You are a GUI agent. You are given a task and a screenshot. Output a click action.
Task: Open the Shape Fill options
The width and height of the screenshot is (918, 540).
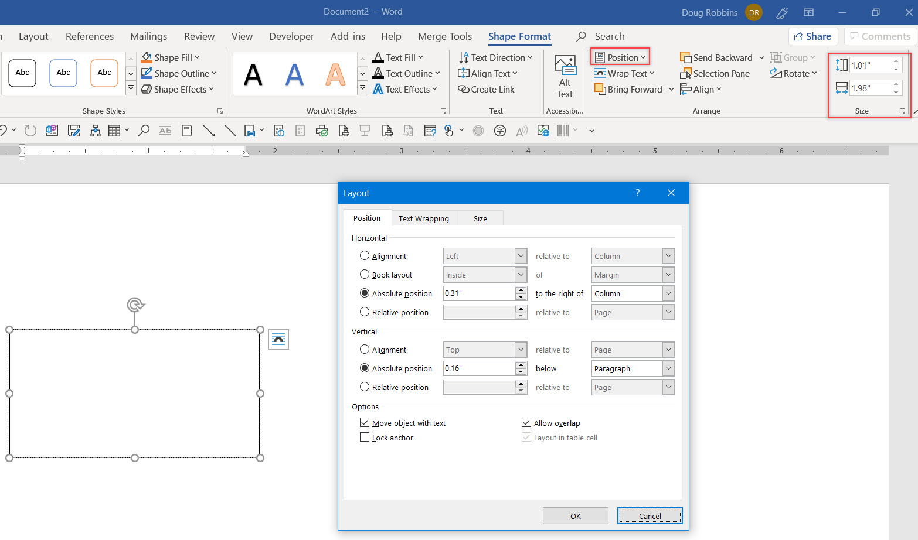coord(171,57)
